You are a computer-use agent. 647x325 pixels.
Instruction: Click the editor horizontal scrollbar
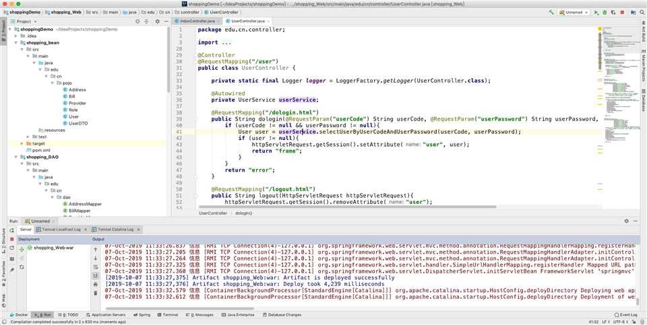(346, 207)
